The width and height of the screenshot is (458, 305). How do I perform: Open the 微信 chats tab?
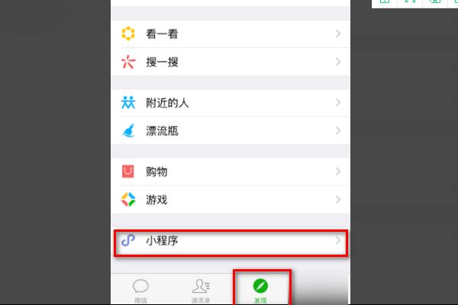point(140,290)
